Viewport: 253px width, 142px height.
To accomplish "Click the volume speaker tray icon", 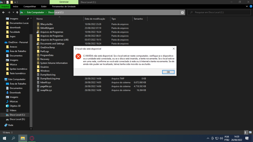I will 221,138.
